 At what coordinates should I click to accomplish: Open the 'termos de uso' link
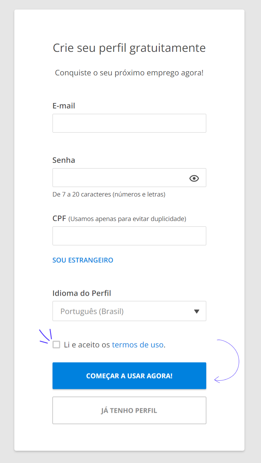(138, 345)
